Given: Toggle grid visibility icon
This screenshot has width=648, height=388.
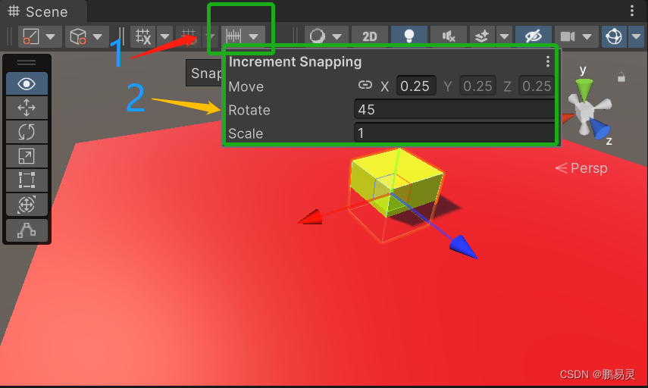Looking at the screenshot, I should (x=143, y=36).
